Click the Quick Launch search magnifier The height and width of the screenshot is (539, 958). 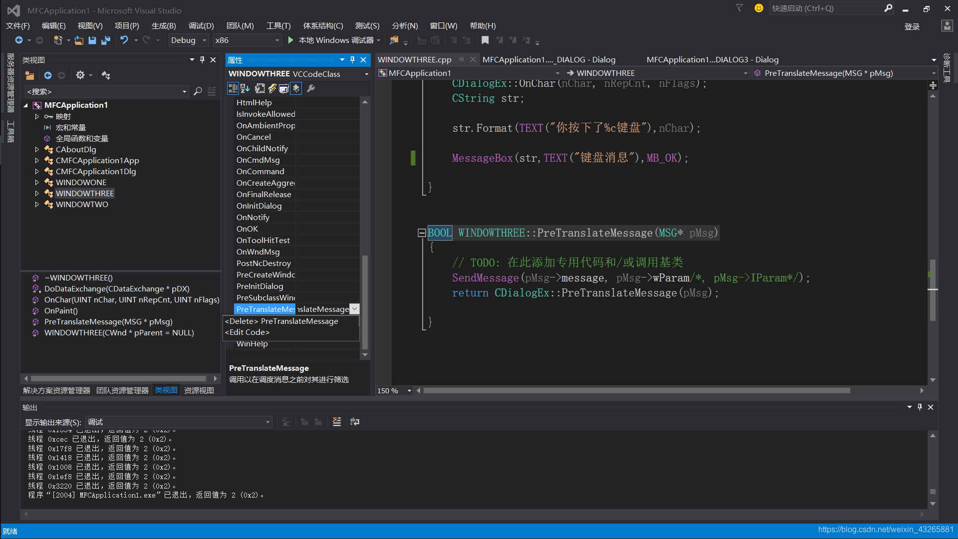(x=888, y=8)
